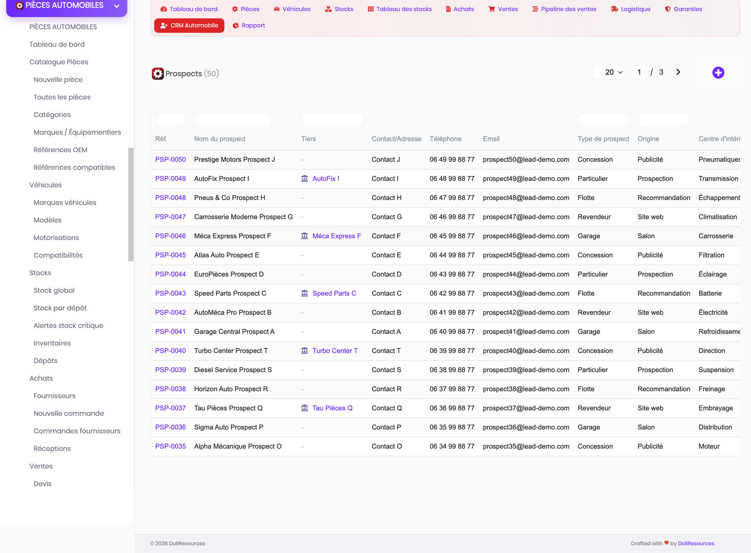The height and width of the screenshot is (553, 751).
Task: Open Toutes les pièces in sidebar
Action: tap(62, 97)
